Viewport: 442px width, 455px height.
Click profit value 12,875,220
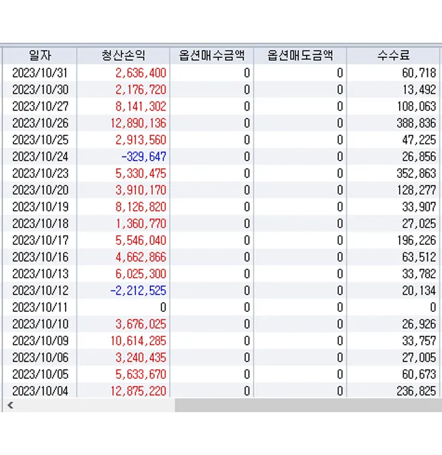(138, 391)
